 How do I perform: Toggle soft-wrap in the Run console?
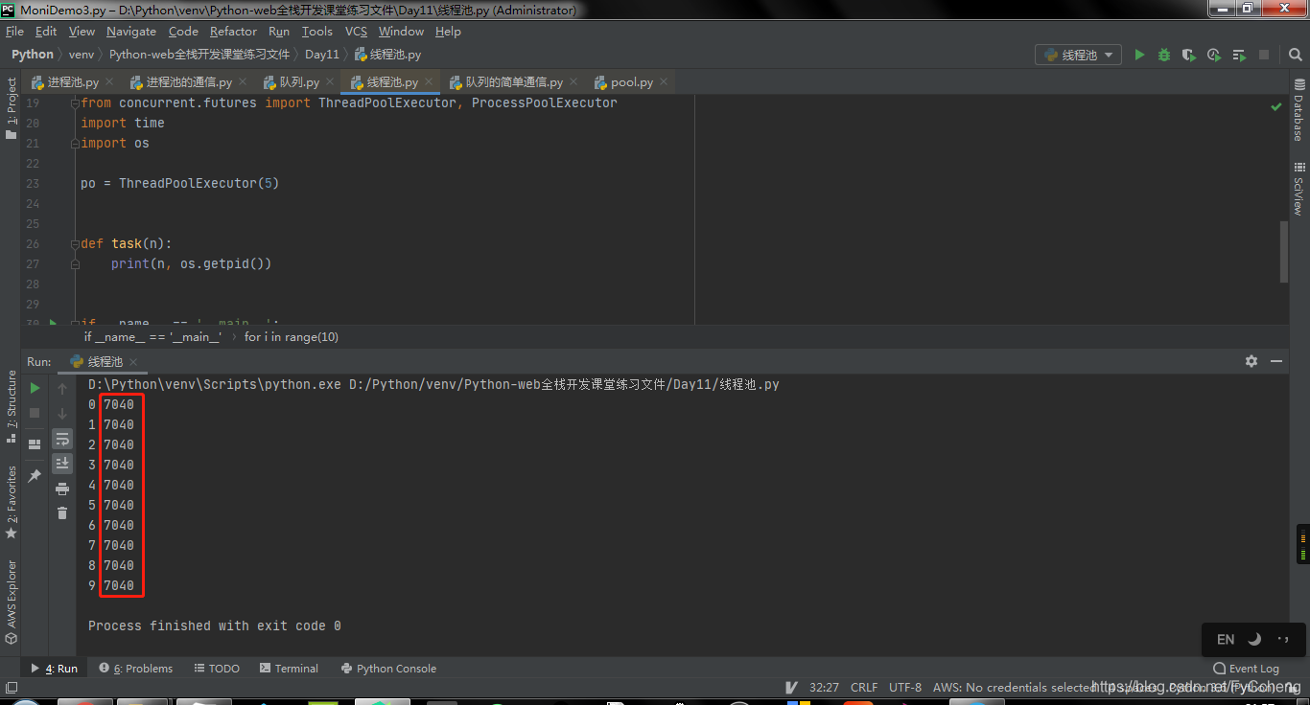point(62,439)
